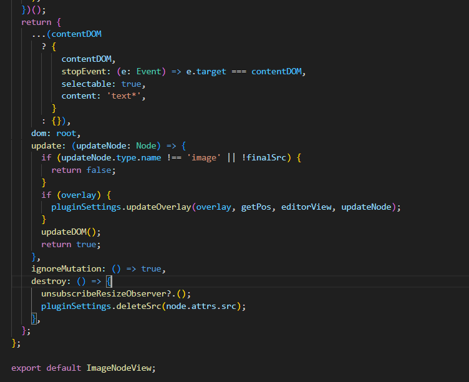Click the 'text*' string literal
The width and height of the screenshot is (469, 382).
[x=124, y=96]
